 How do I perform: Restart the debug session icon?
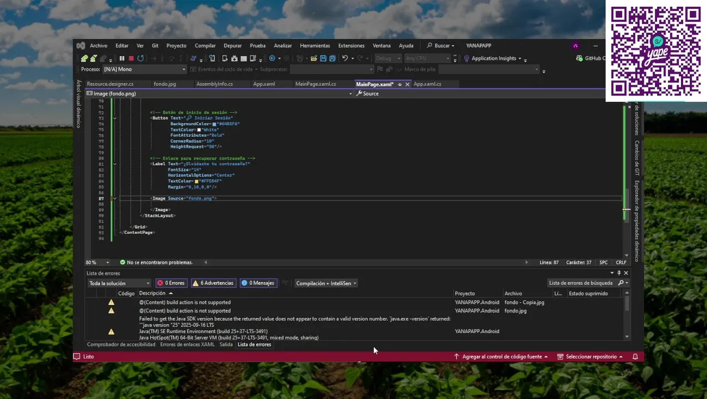[x=140, y=58]
